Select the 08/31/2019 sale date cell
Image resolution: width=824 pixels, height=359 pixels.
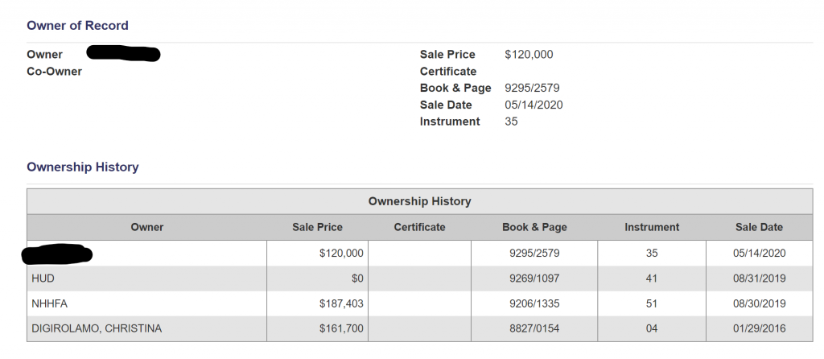pyautogui.click(x=759, y=279)
